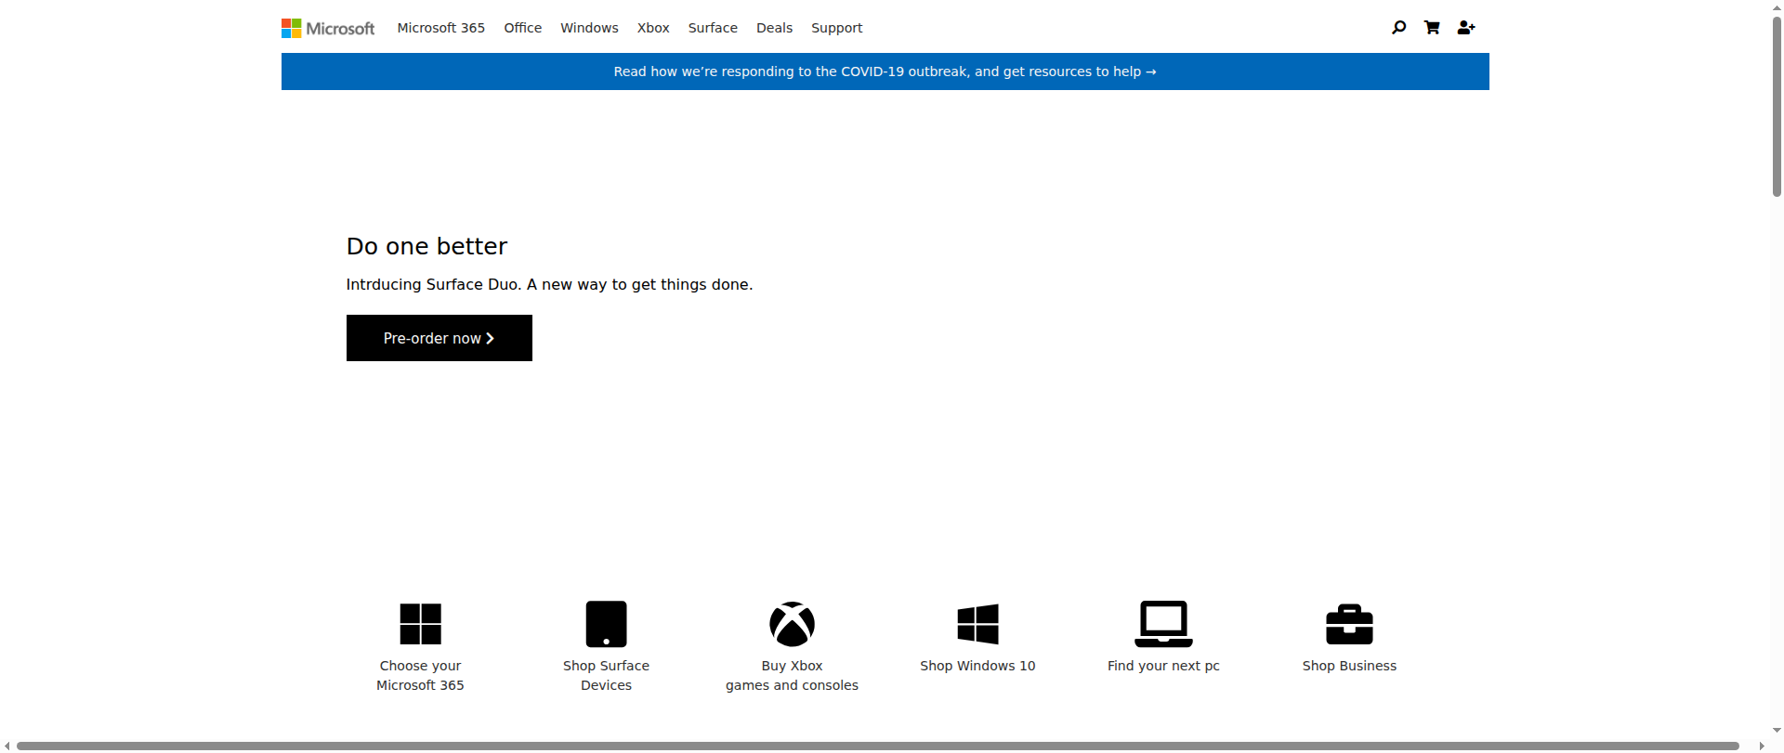This screenshot has height=753, width=1784.
Task: Click the Shop Business briefcase icon
Action: pyautogui.click(x=1349, y=624)
